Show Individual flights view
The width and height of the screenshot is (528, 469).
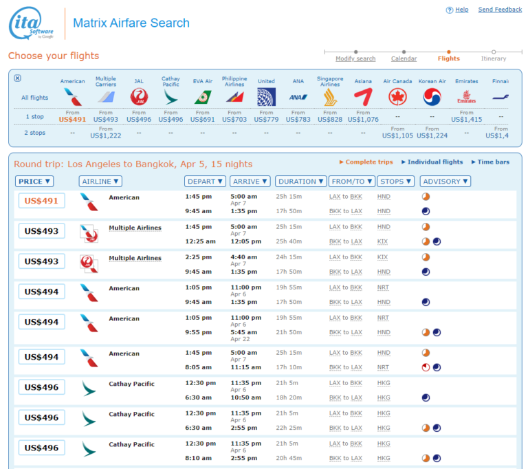click(434, 162)
